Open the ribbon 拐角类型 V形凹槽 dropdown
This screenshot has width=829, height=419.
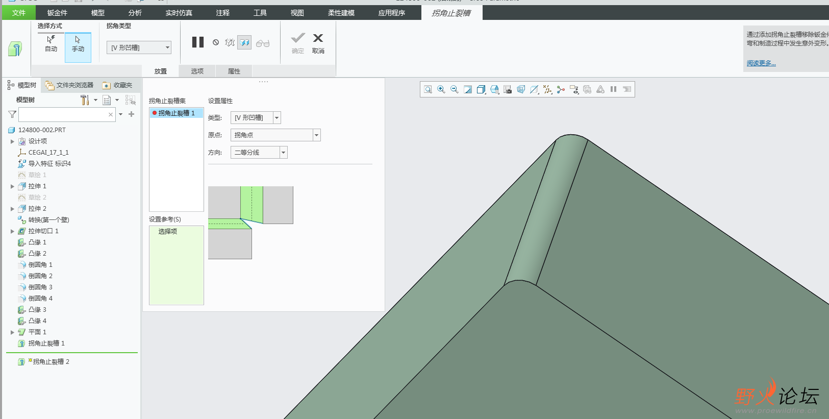pos(139,47)
